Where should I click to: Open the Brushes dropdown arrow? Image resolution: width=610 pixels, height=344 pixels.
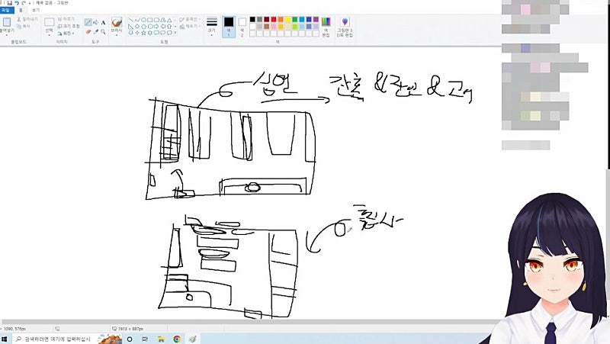tap(117, 34)
